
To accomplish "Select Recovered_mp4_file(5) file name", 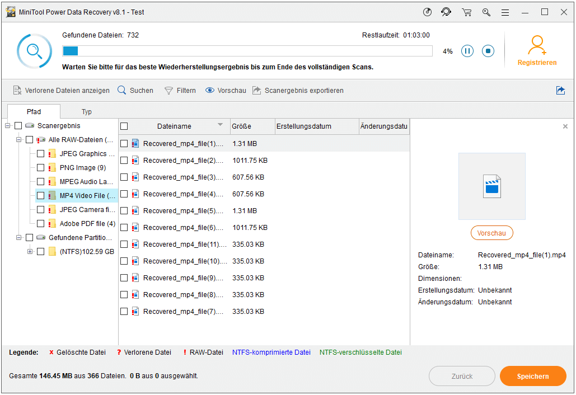I will click(x=183, y=211).
